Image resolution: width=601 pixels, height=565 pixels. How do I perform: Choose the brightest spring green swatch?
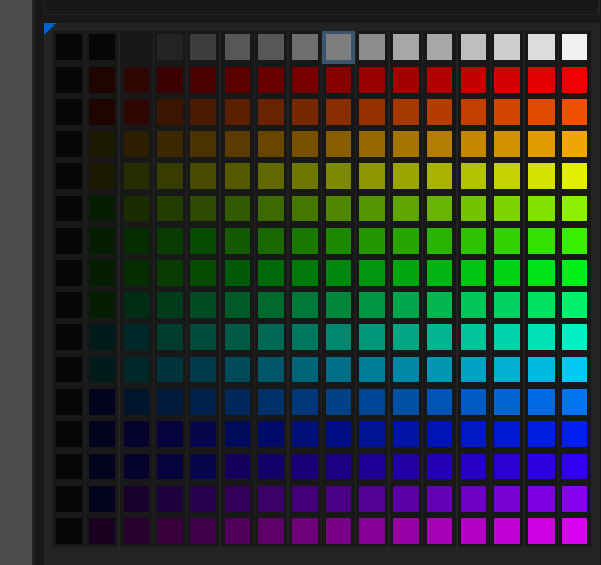click(575, 305)
